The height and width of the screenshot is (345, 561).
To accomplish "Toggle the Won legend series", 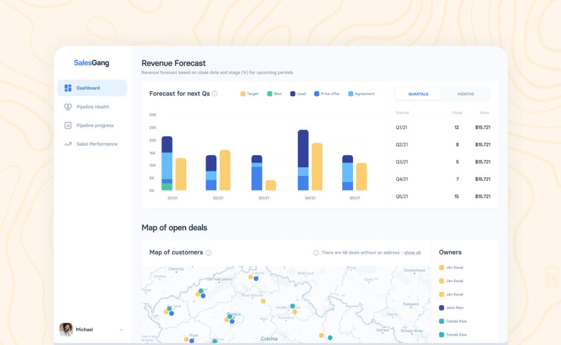I will tap(274, 94).
